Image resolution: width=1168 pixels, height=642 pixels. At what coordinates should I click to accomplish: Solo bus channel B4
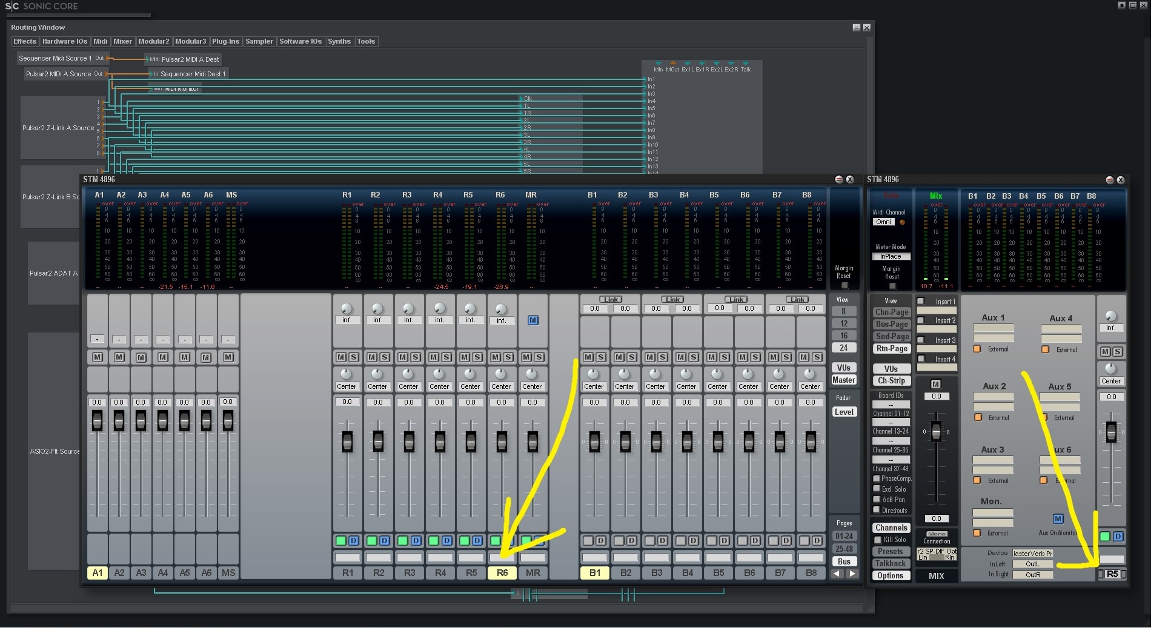pyautogui.click(x=694, y=357)
